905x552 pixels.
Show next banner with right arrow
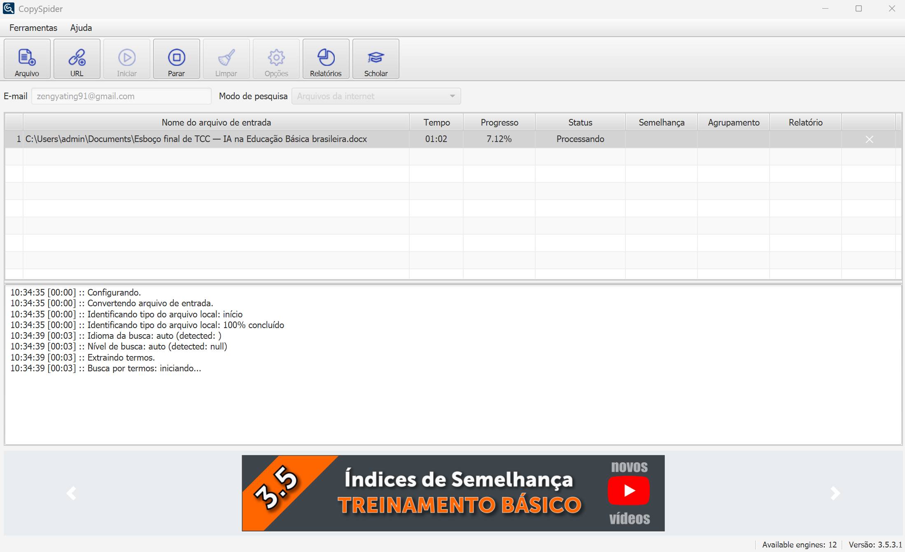point(835,493)
